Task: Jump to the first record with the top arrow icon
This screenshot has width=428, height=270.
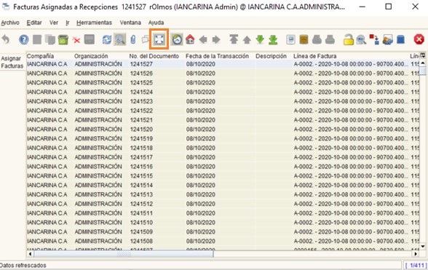Action: 234,40
